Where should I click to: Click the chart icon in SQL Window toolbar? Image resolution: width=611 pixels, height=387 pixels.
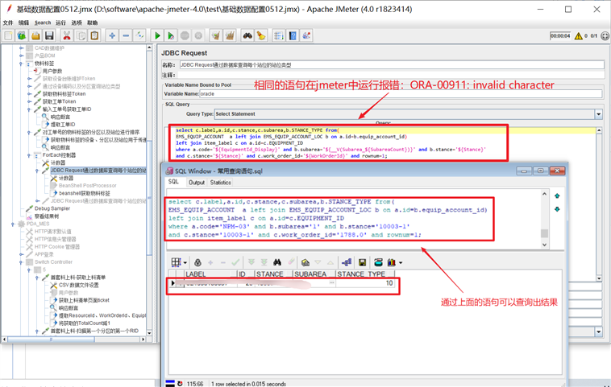click(x=392, y=262)
